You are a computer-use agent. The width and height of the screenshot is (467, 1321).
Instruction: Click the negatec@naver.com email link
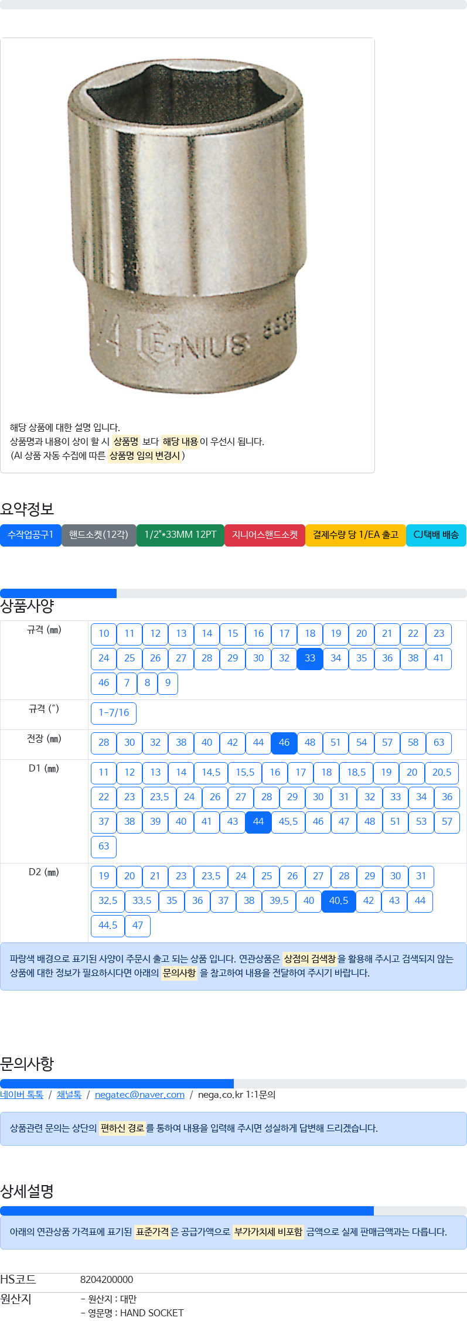click(x=139, y=1095)
